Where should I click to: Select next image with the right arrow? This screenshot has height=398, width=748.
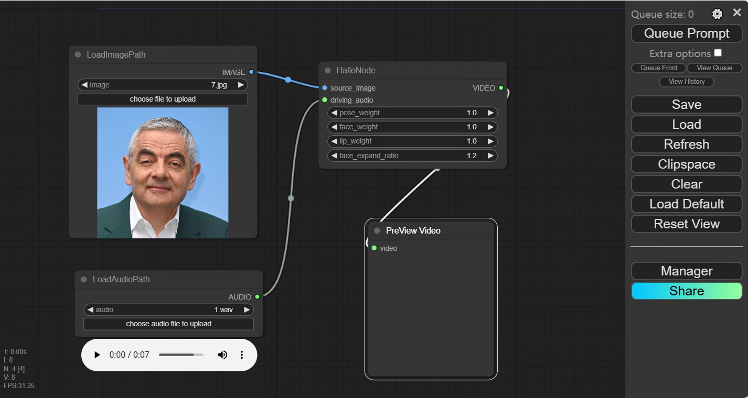[241, 85]
